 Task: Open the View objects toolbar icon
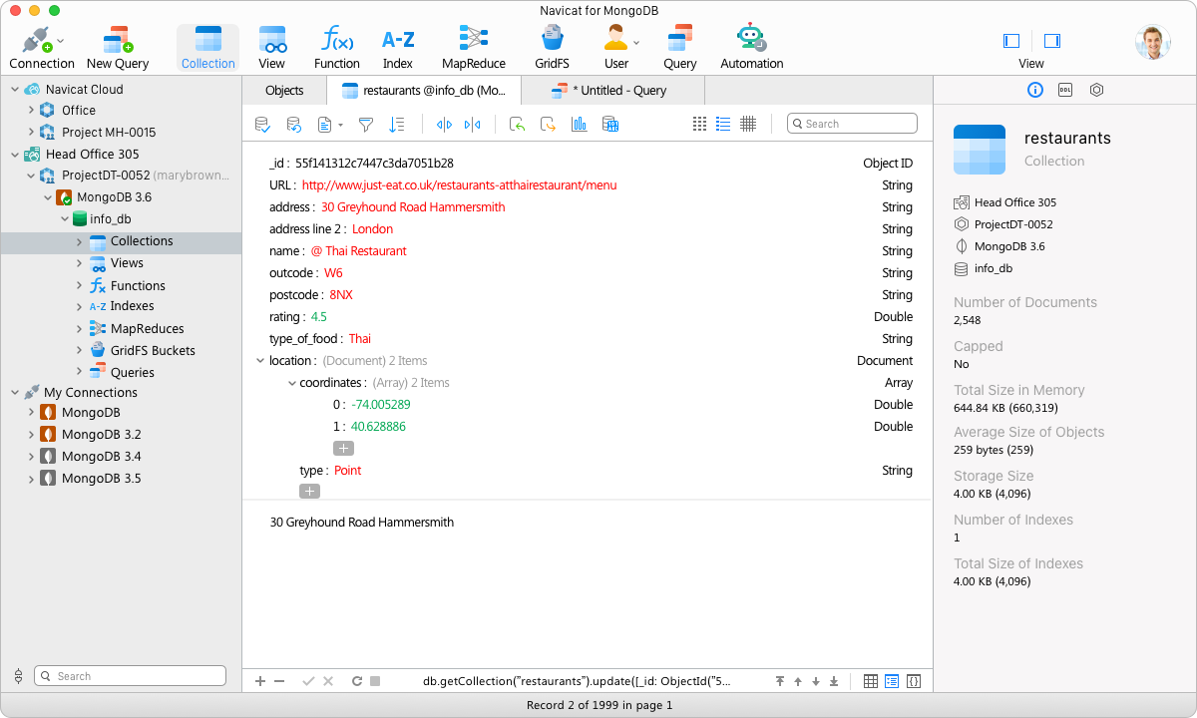(x=271, y=48)
